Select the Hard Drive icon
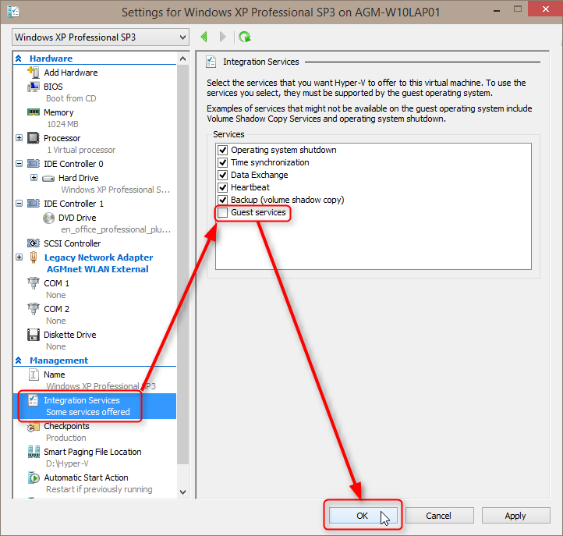563x536 pixels. [48, 178]
